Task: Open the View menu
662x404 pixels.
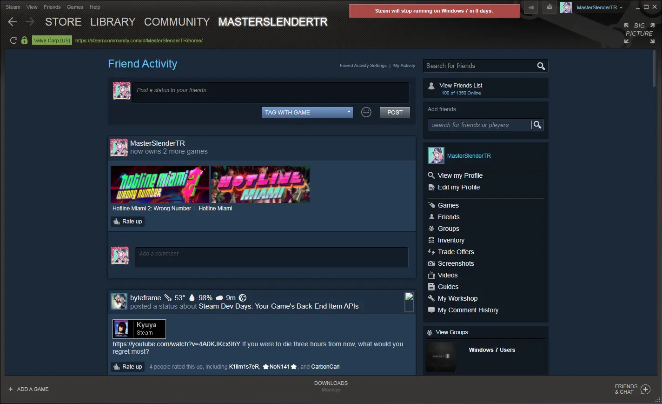Action: tap(32, 7)
